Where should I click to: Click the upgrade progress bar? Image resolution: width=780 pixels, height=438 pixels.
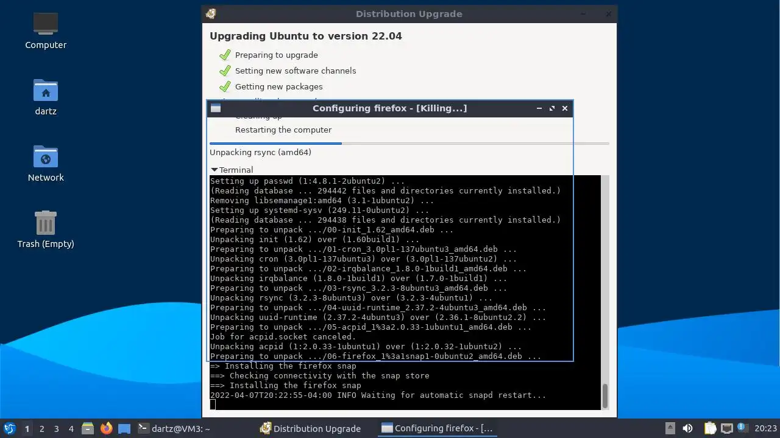409,144
